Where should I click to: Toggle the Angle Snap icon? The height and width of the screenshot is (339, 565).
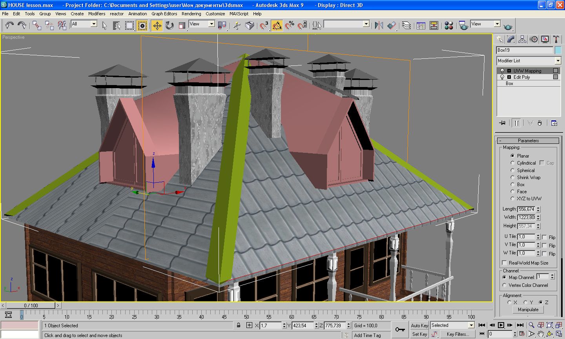277,25
